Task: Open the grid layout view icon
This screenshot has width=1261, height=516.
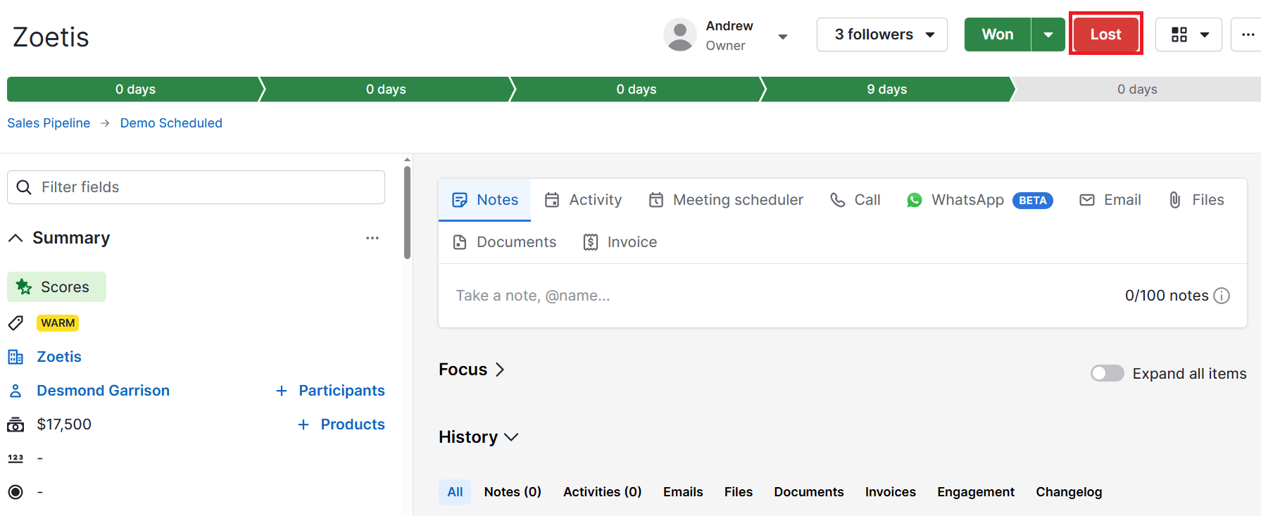Action: 1179,34
